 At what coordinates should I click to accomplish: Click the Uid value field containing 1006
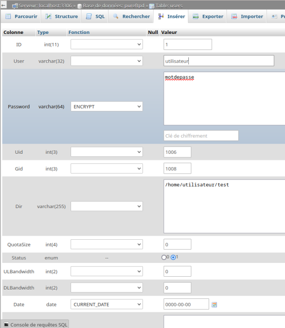pyautogui.click(x=178, y=152)
